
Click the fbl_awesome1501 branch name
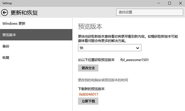point(134,60)
